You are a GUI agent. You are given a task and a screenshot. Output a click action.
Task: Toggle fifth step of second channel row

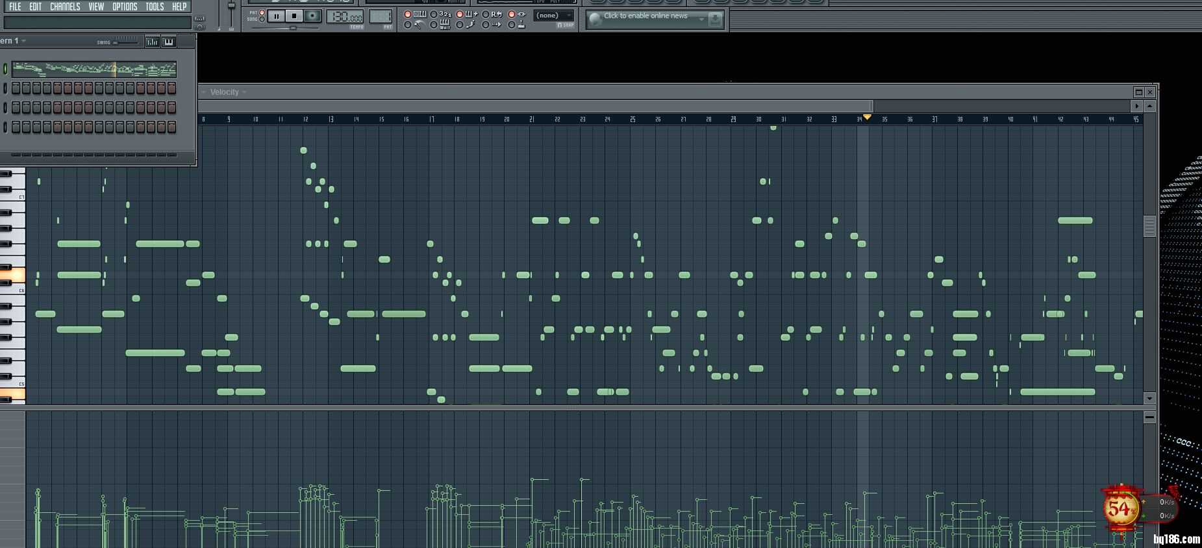pos(57,88)
